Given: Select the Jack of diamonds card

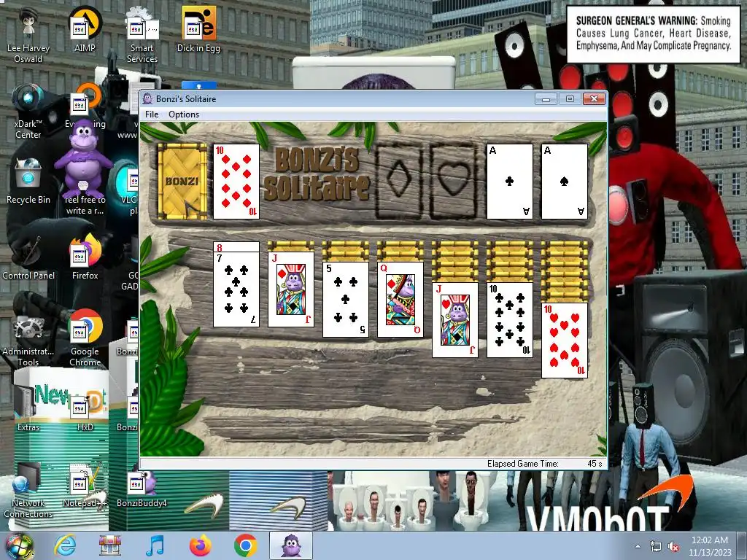Looking at the screenshot, I should coord(290,289).
